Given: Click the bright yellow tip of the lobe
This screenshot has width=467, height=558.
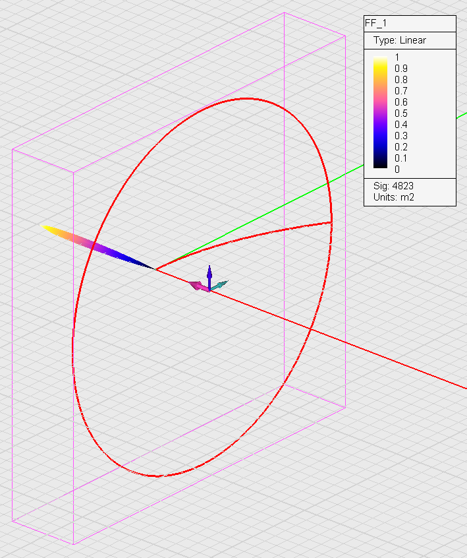Looking at the screenshot, I should pos(47,228).
